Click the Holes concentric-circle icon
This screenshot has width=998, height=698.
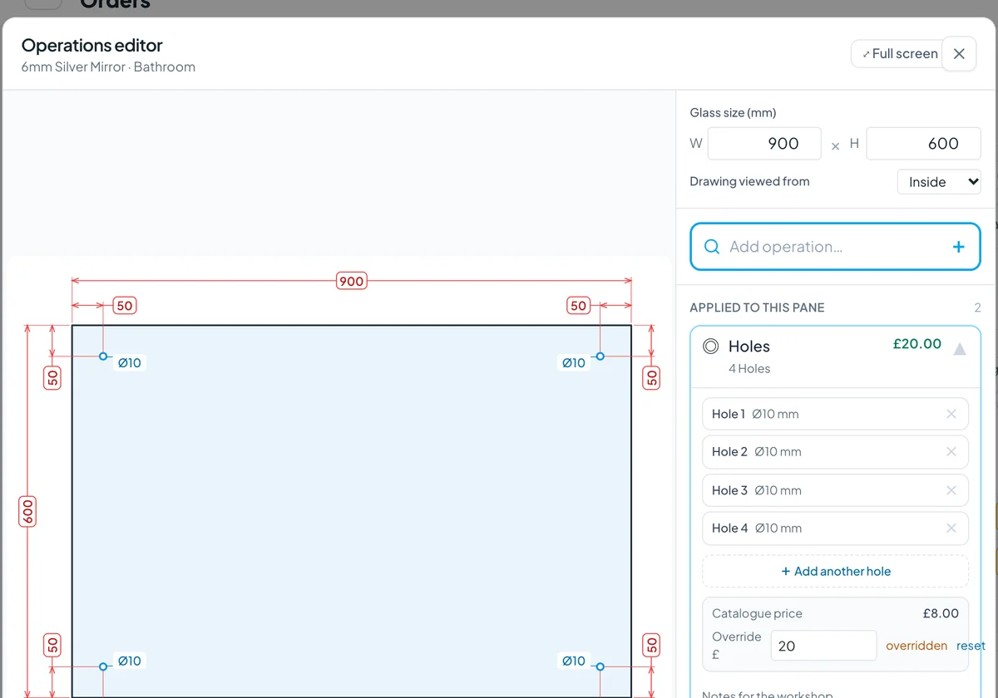pyautogui.click(x=710, y=347)
